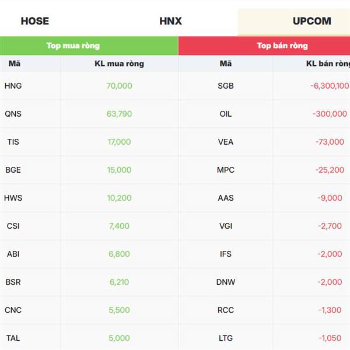Open the LTG stock code

[226, 338]
